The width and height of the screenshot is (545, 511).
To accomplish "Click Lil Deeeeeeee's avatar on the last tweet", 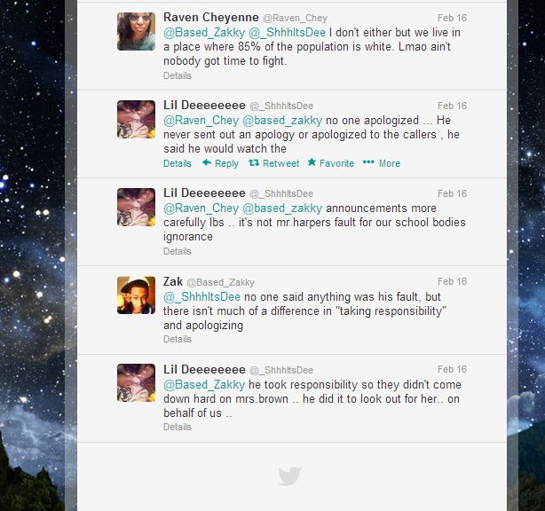I will coord(137,383).
